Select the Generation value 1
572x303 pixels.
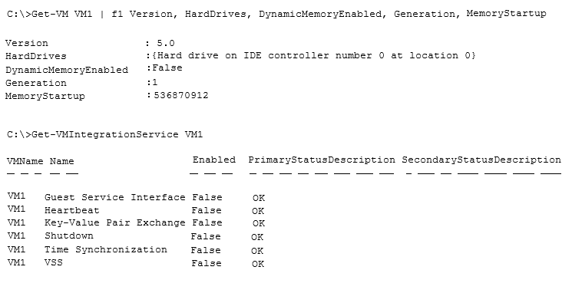pyautogui.click(x=155, y=82)
